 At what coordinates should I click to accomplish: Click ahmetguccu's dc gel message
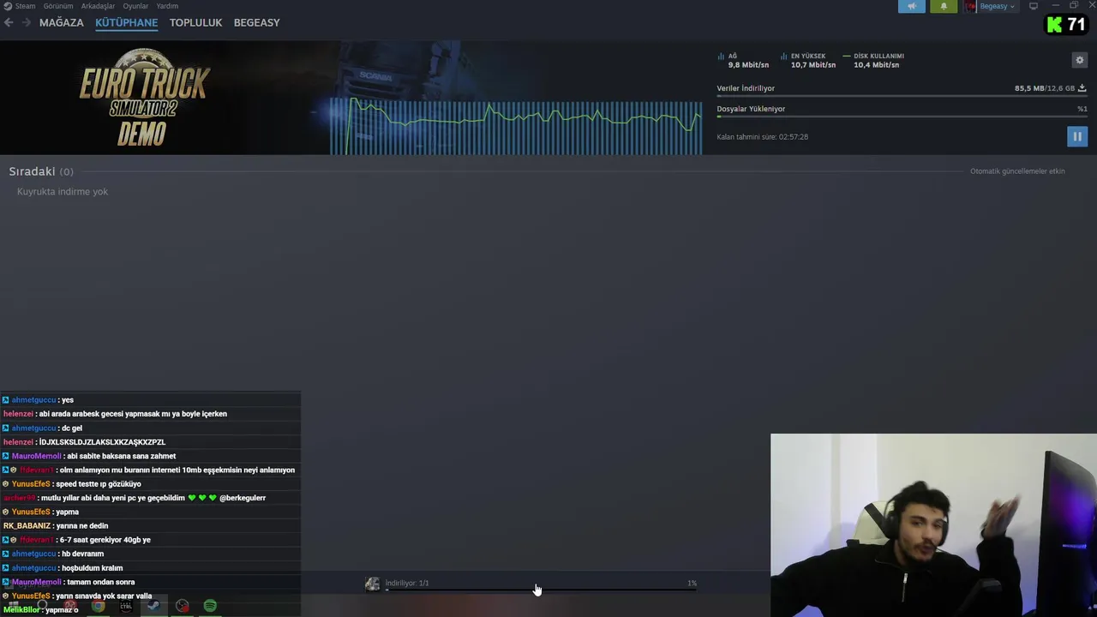42,428
